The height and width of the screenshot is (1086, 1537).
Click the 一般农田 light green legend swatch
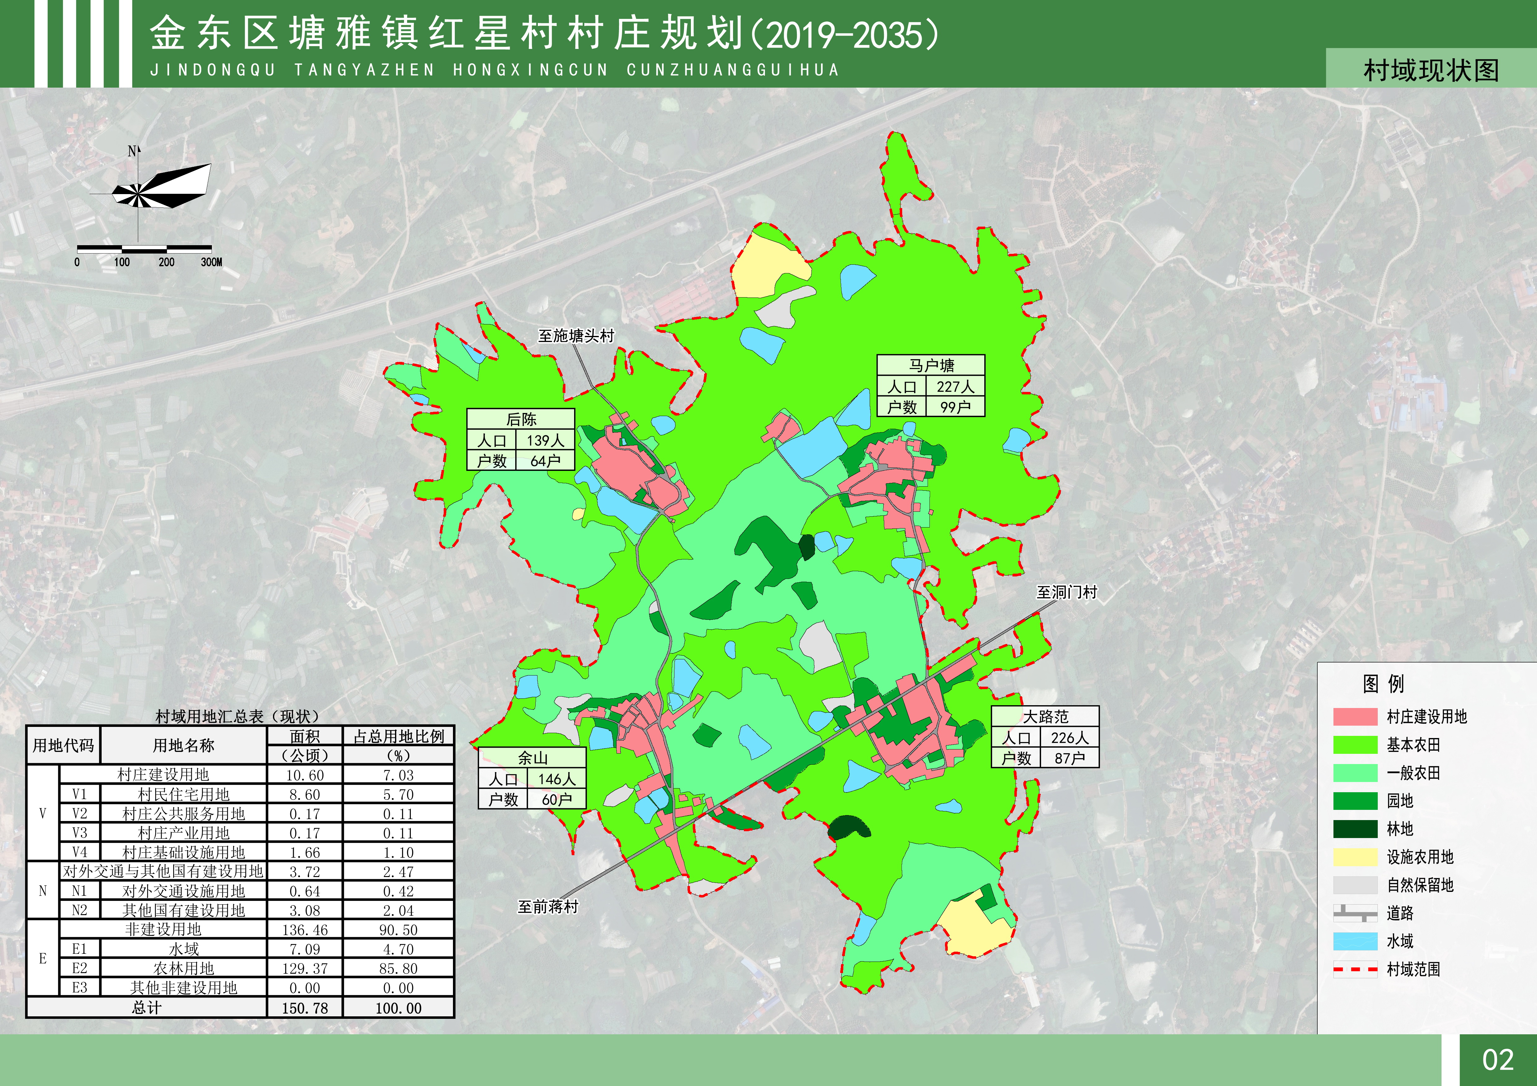point(1355,773)
